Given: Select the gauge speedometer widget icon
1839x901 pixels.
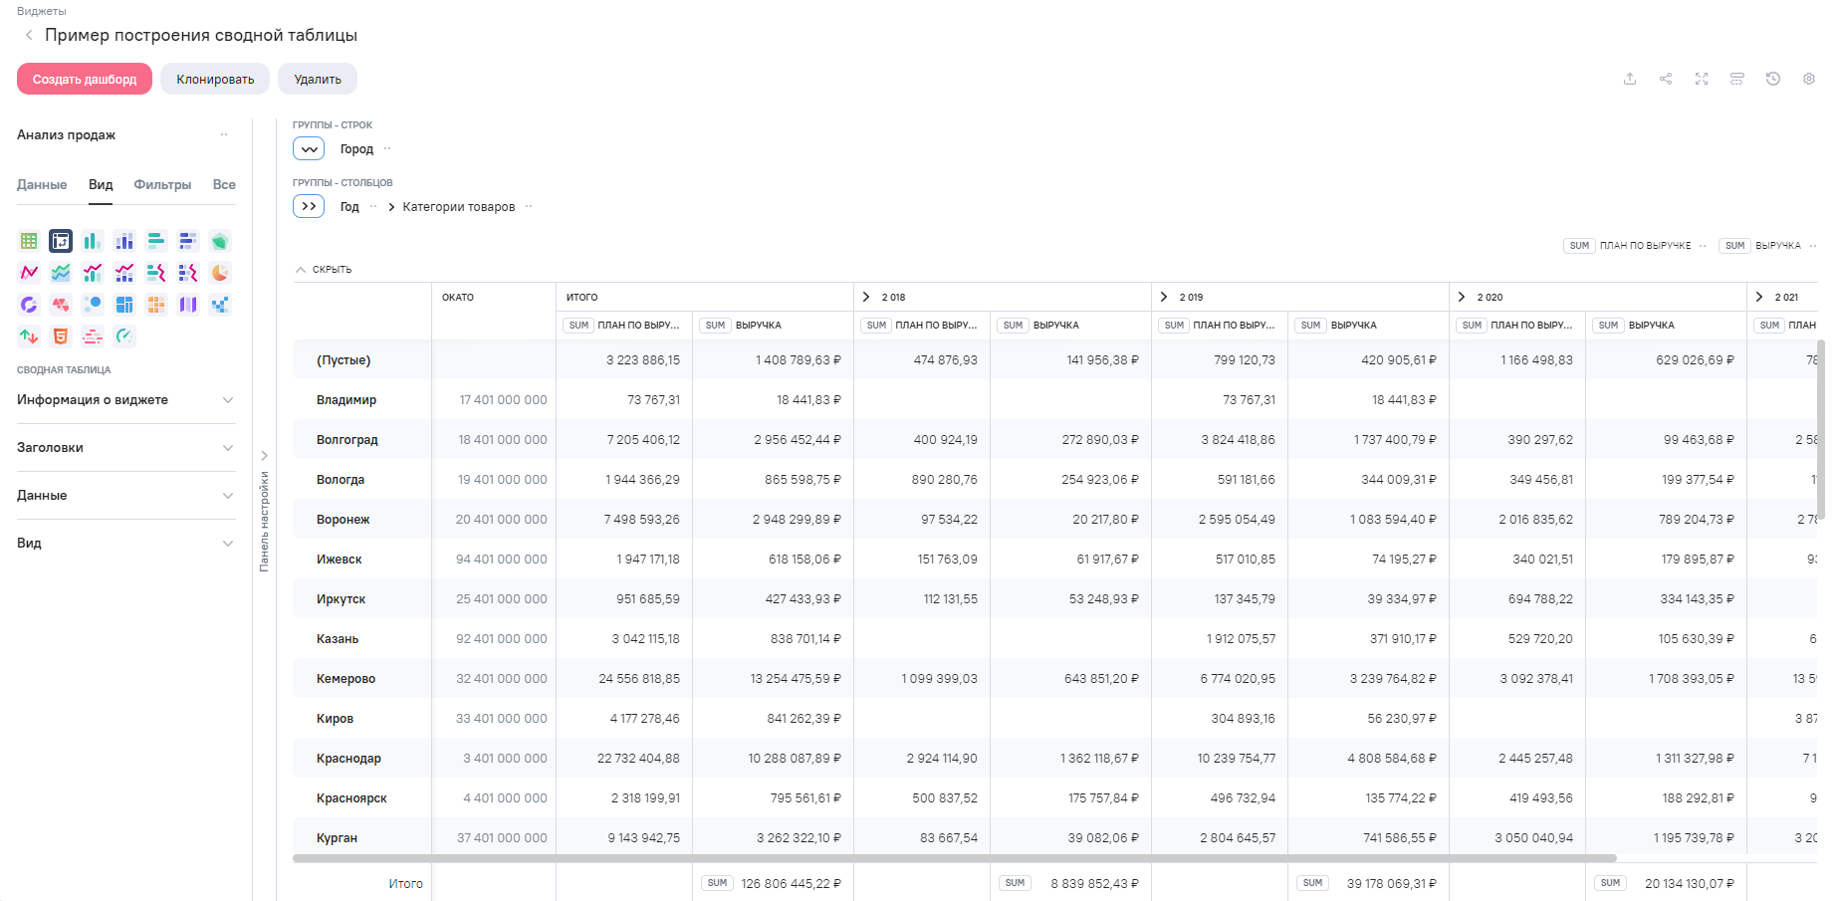Looking at the screenshot, I should [x=124, y=337].
